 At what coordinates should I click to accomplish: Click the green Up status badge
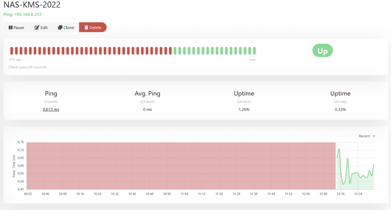[x=322, y=51]
